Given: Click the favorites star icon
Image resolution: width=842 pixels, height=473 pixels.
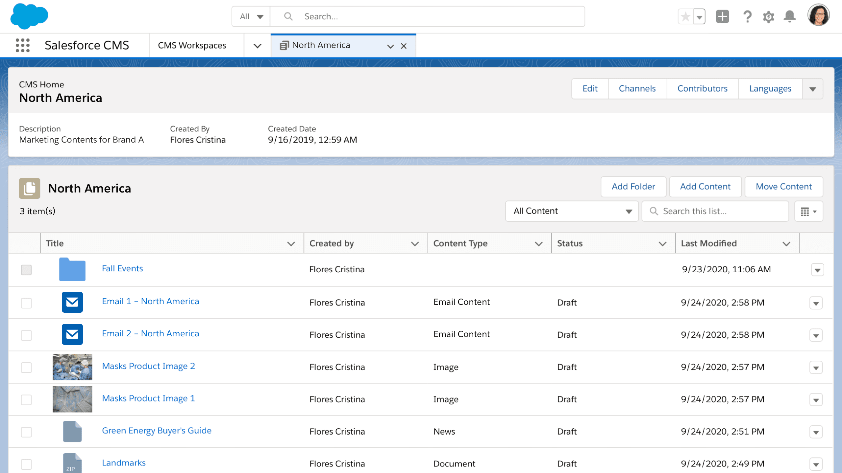Looking at the screenshot, I should pyautogui.click(x=686, y=16).
